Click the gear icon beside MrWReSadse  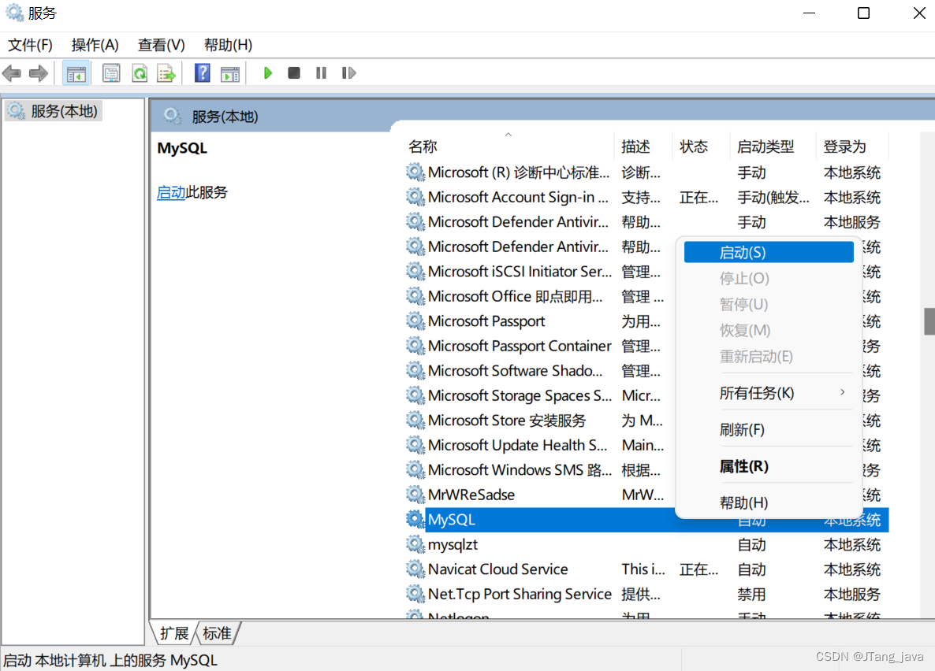tap(415, 495)
